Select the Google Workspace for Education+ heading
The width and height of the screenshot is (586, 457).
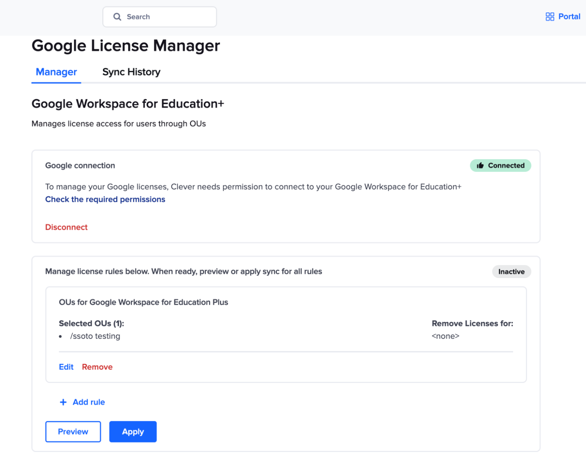(128, 104)
